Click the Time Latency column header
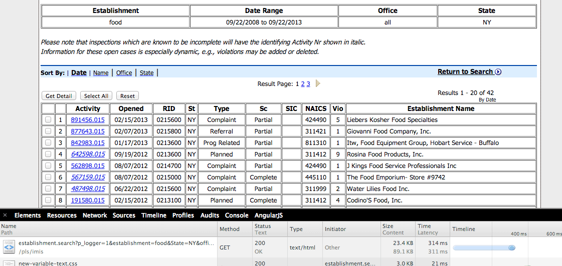 [x=432, y=229]
